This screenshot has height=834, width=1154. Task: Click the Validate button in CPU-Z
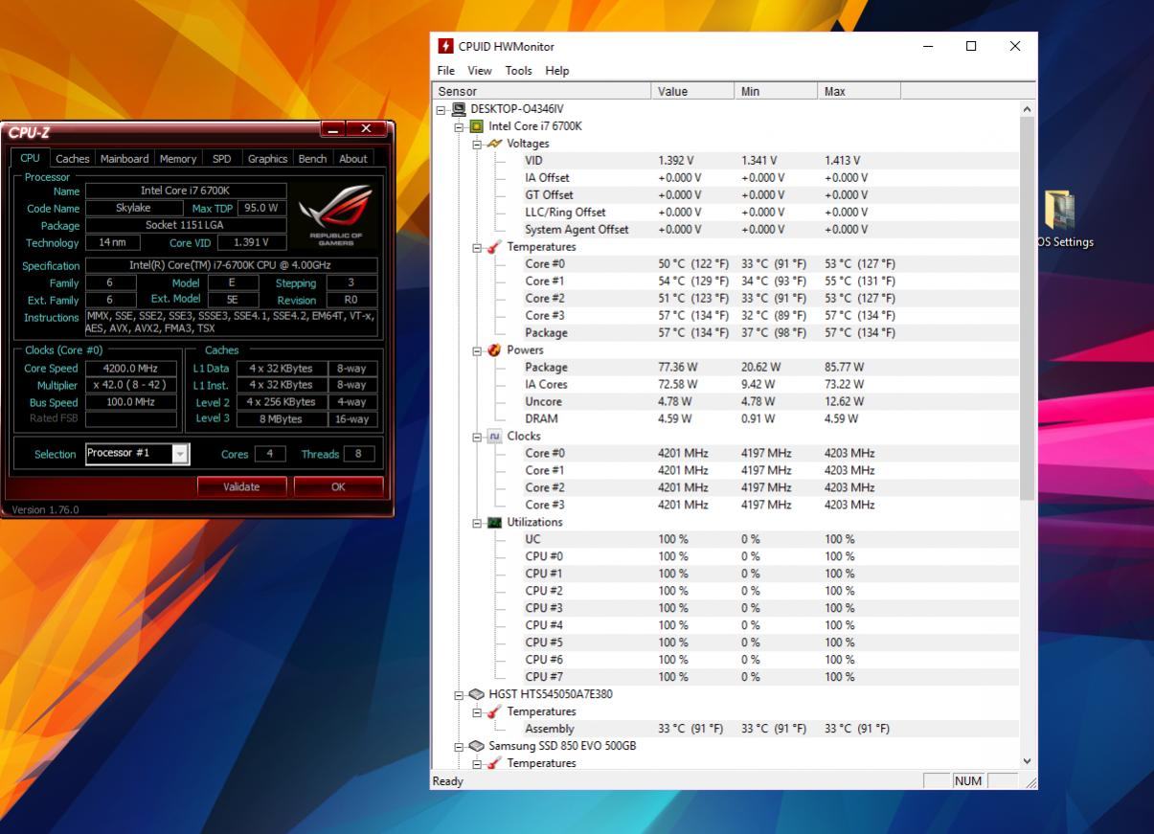pyautogui.click(x=241, y=486)
